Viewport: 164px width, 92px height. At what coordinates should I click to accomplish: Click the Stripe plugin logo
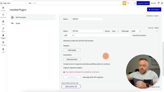click(x=12, y=23)
